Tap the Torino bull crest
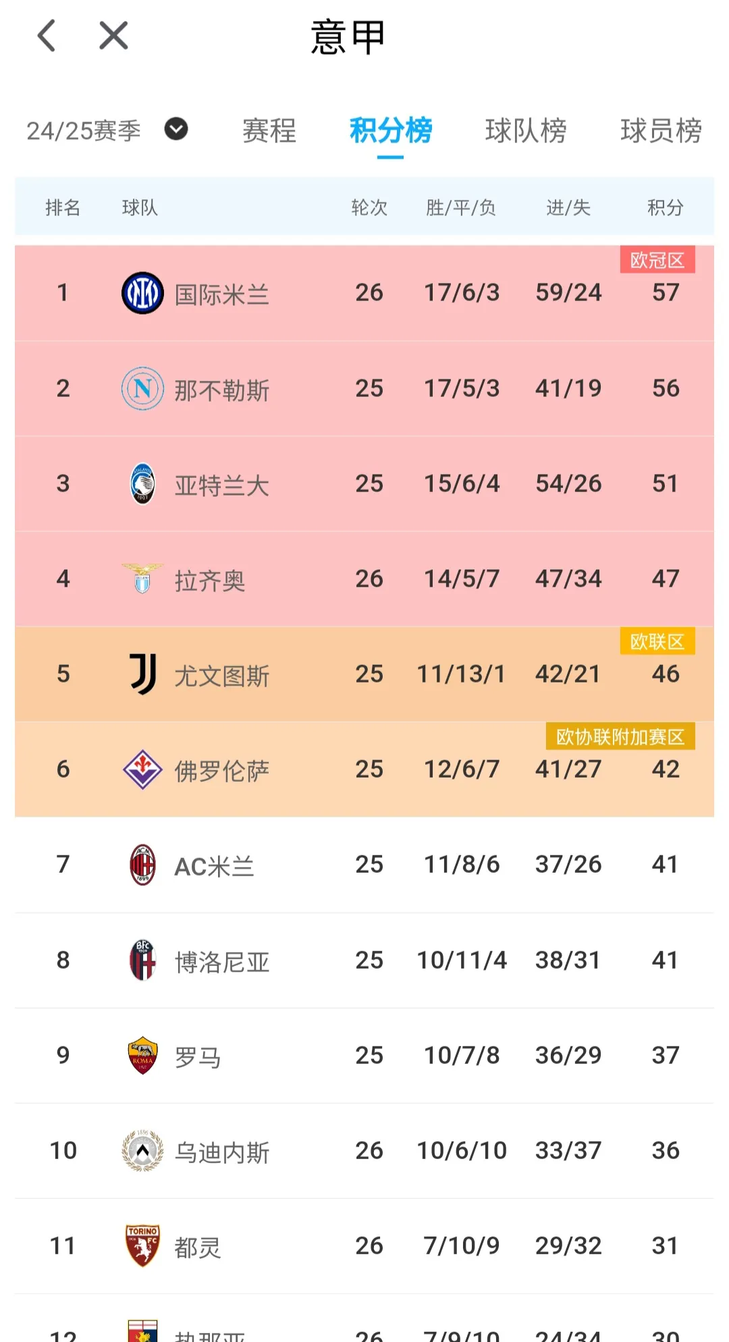The height and width of the screenshot is (1342, 729). pyautogui.click(x=142, y=1245)
